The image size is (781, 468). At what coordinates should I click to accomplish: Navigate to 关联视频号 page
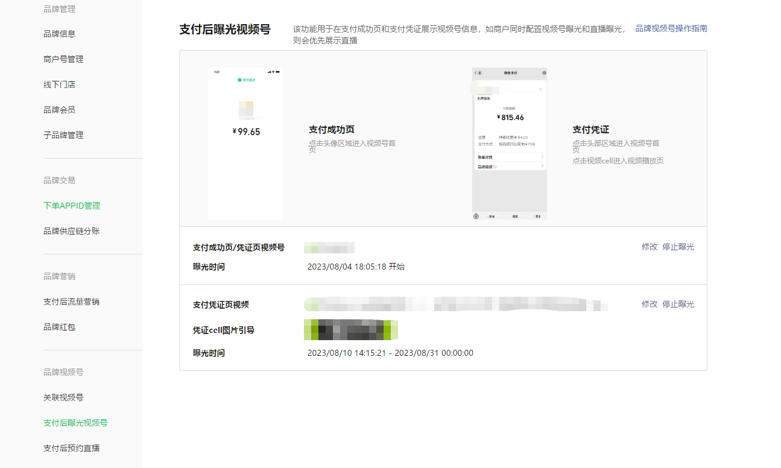pos(63,397)
